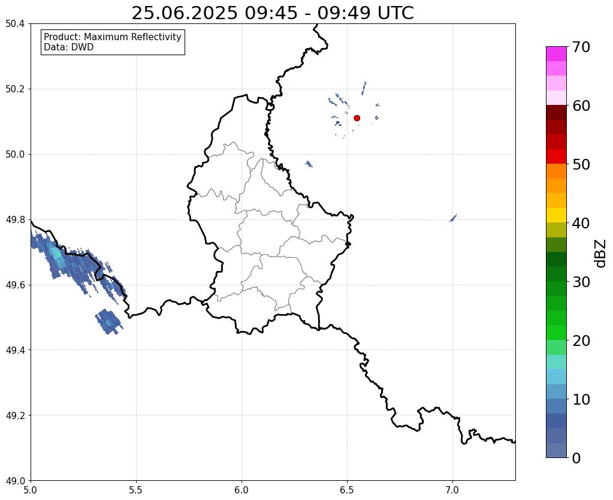Screen dimensions: 613x500
Task: Click the red station marker dot
Action: 357,118
